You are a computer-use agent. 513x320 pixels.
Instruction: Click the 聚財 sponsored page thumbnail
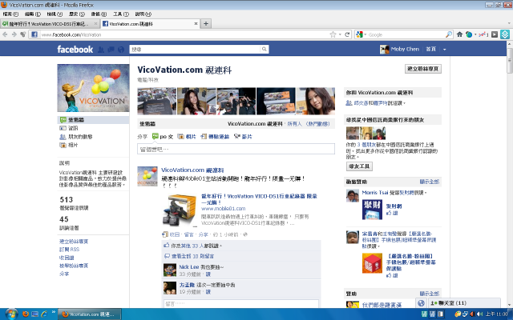(x=372, y=210)
